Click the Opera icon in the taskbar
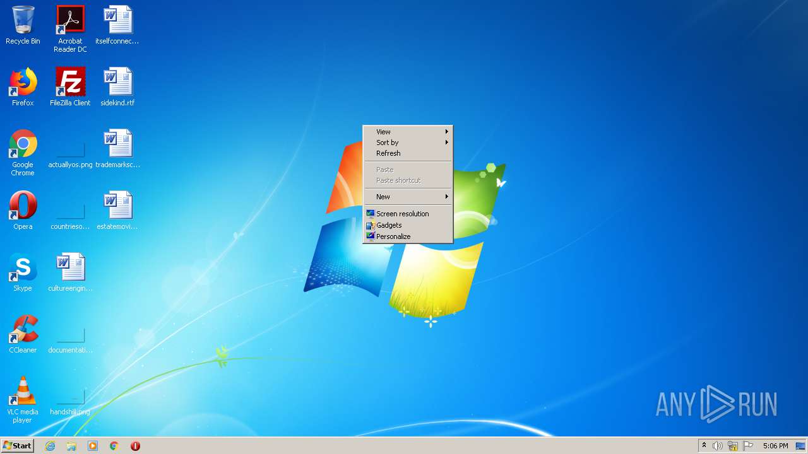Screen dimensions: 808x454 [x=135, y=446]
